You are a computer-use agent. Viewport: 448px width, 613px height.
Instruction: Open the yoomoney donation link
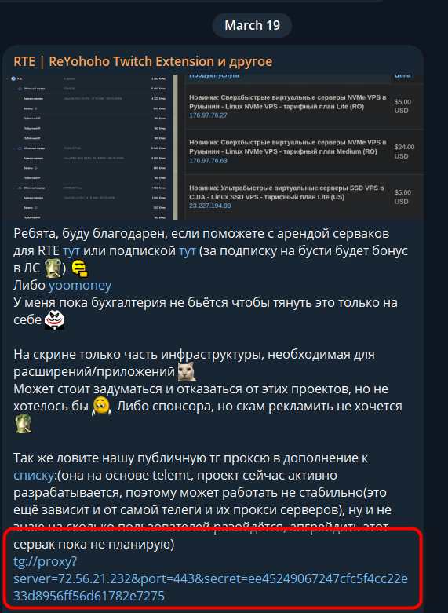(80, 285)
